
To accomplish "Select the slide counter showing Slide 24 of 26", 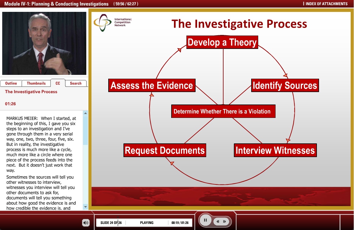I will pyautogui.click(x=111, y=222).
